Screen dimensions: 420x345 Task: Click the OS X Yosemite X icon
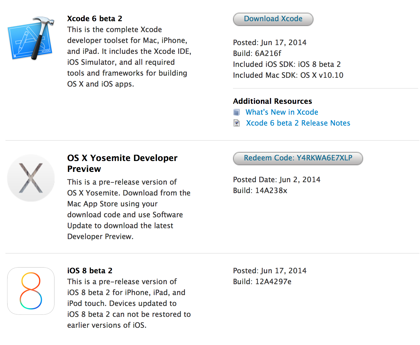[x=31, y=178]
